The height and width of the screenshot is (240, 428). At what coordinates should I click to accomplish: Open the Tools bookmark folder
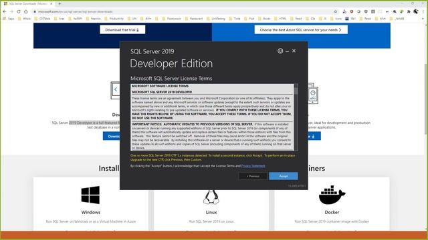(x=235, y=19)
